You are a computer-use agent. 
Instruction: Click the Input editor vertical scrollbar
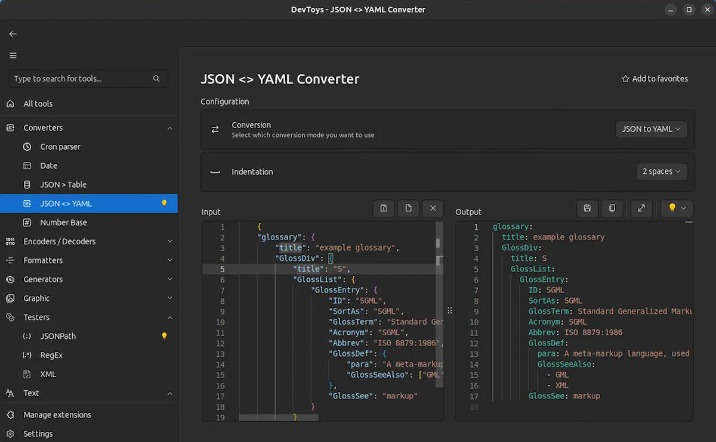[x=440, y=304]
